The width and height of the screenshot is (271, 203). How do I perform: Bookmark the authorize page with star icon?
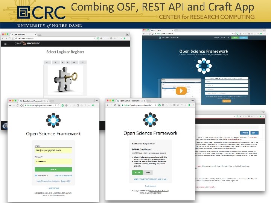point(155,105)
